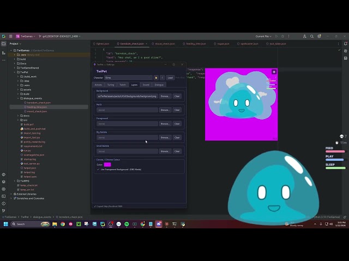Screen dimensions: 349x261
Task: Open more run actions vertical dots icon
Action: pos(288,36)
